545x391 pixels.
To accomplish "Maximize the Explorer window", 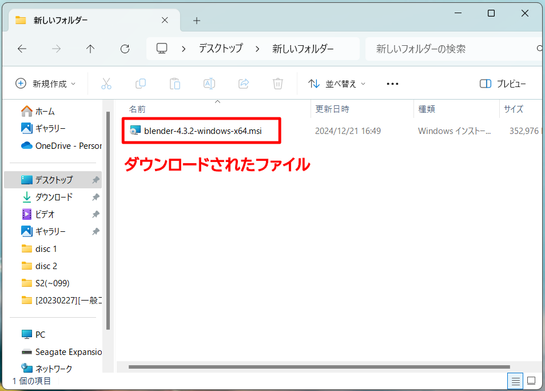I will 491,13.
